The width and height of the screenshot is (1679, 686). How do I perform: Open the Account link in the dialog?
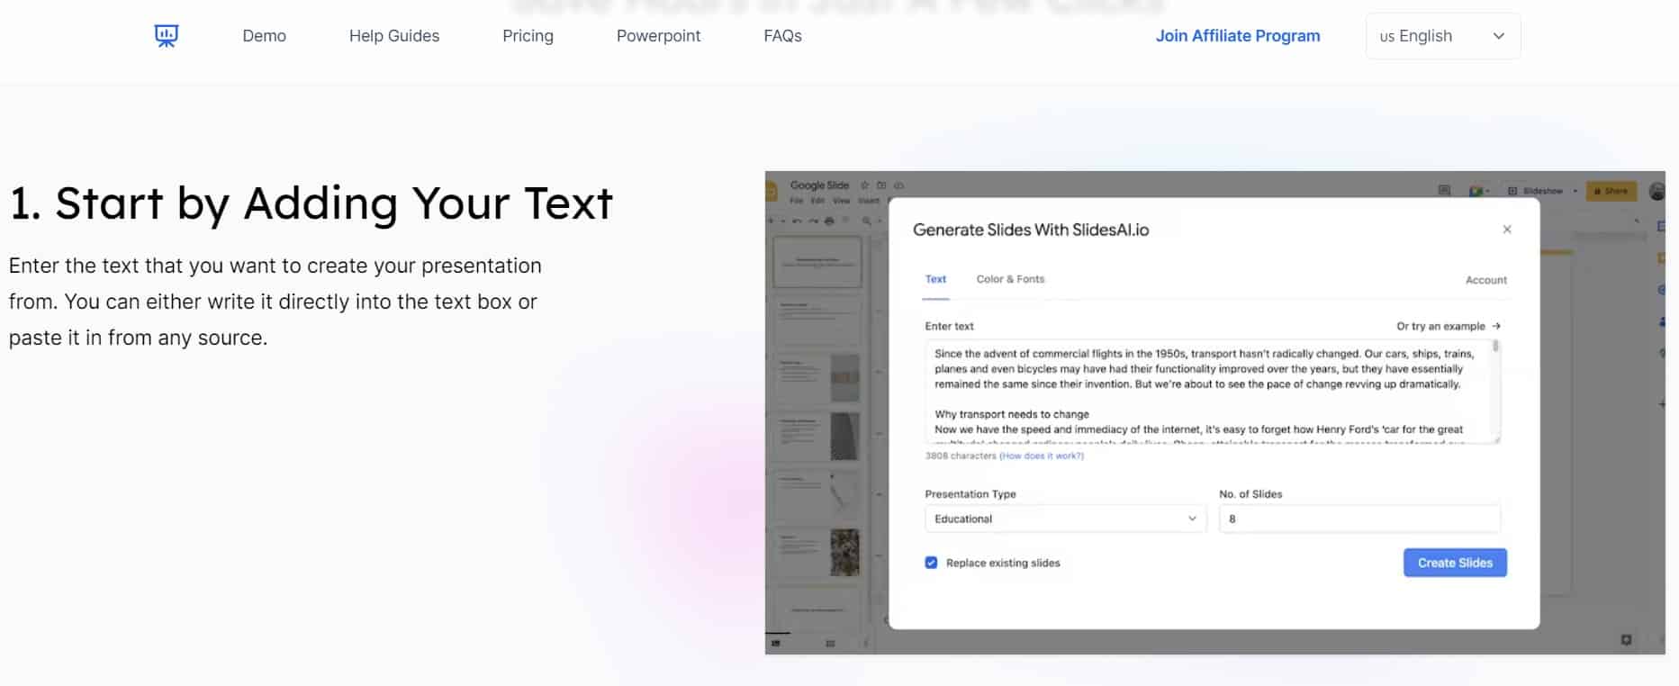[1485, 280]
